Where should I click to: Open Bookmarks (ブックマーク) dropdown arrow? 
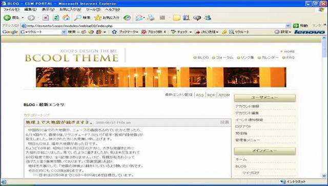click(137, 32)
